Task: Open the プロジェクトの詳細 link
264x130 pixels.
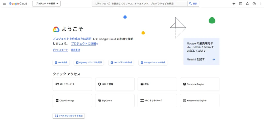Action: click(x=83, y=44)
